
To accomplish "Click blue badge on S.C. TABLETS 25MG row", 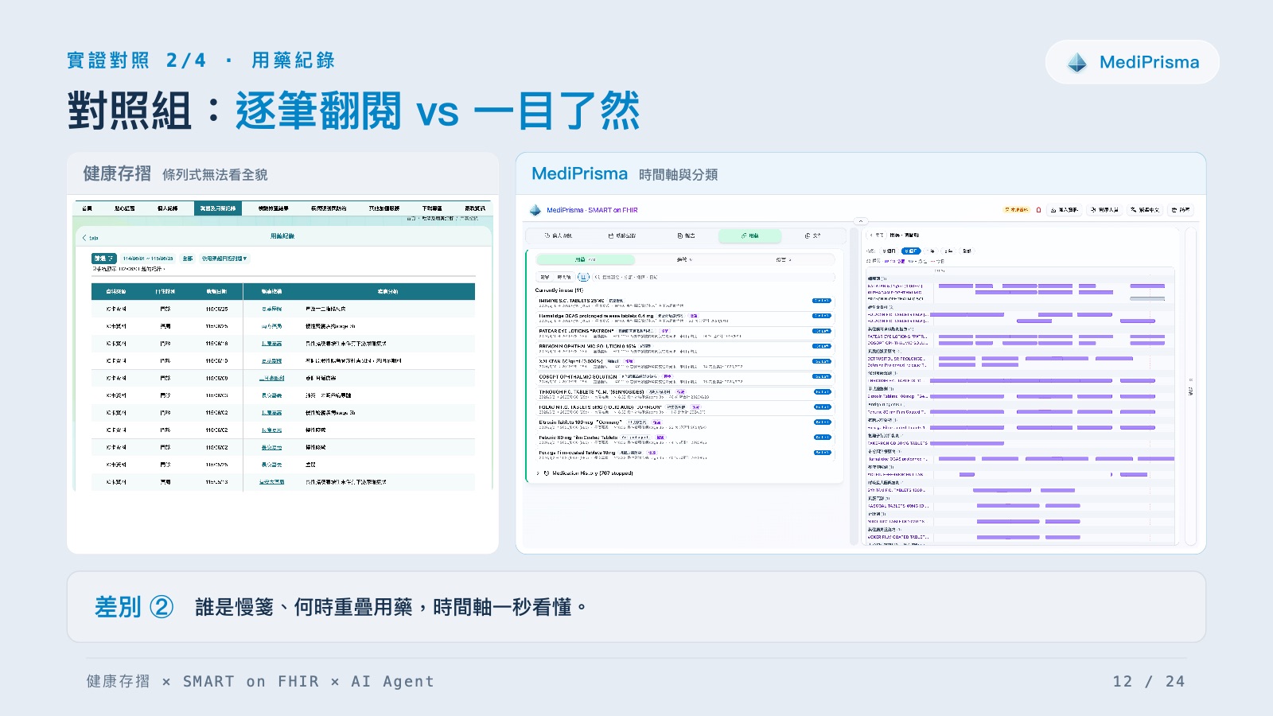I will [x=822, y=301].
